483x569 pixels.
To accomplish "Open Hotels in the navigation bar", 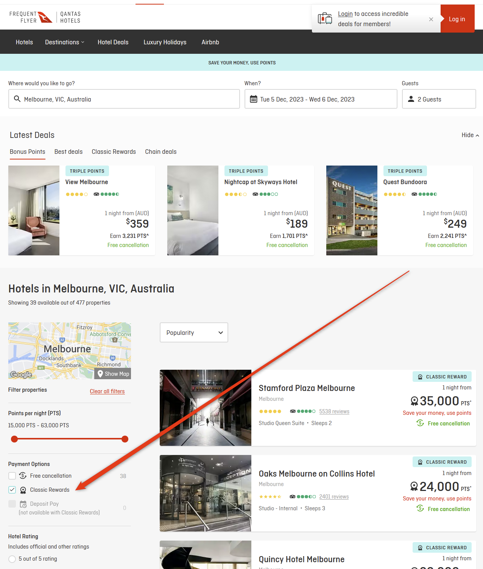I will click(x=24, y=42).
